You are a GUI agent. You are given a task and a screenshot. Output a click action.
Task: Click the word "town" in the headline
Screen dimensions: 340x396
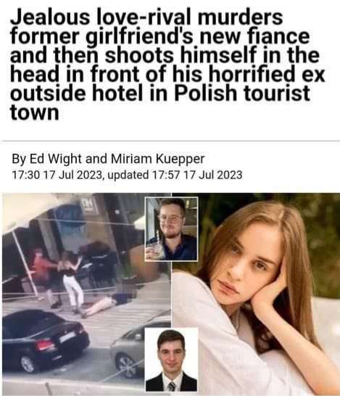[x=35, y=112]
